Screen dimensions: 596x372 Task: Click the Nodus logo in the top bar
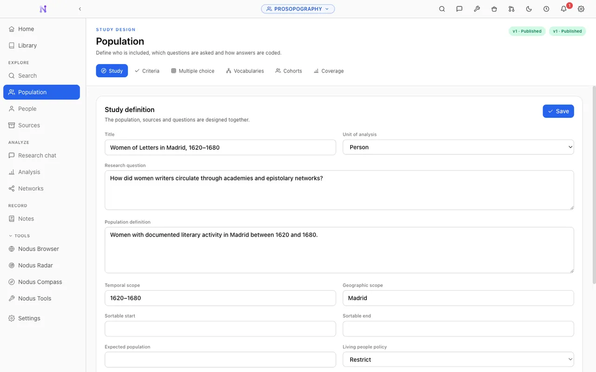43,9
